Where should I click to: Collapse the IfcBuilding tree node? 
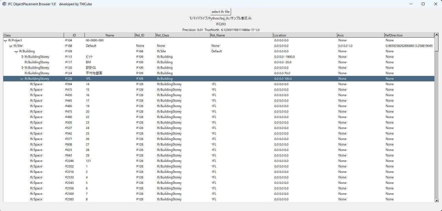tap(16, 52)
